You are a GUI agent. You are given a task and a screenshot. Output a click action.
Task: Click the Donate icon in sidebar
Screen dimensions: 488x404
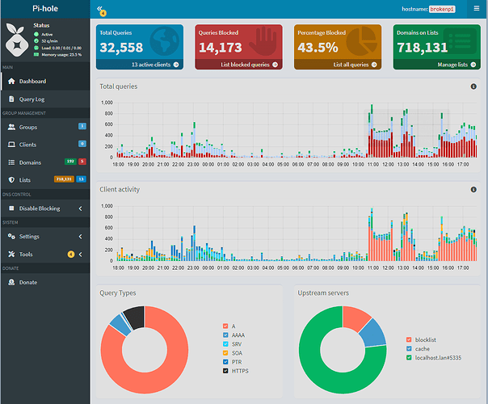pyautogui.click(x=11, y=282)
